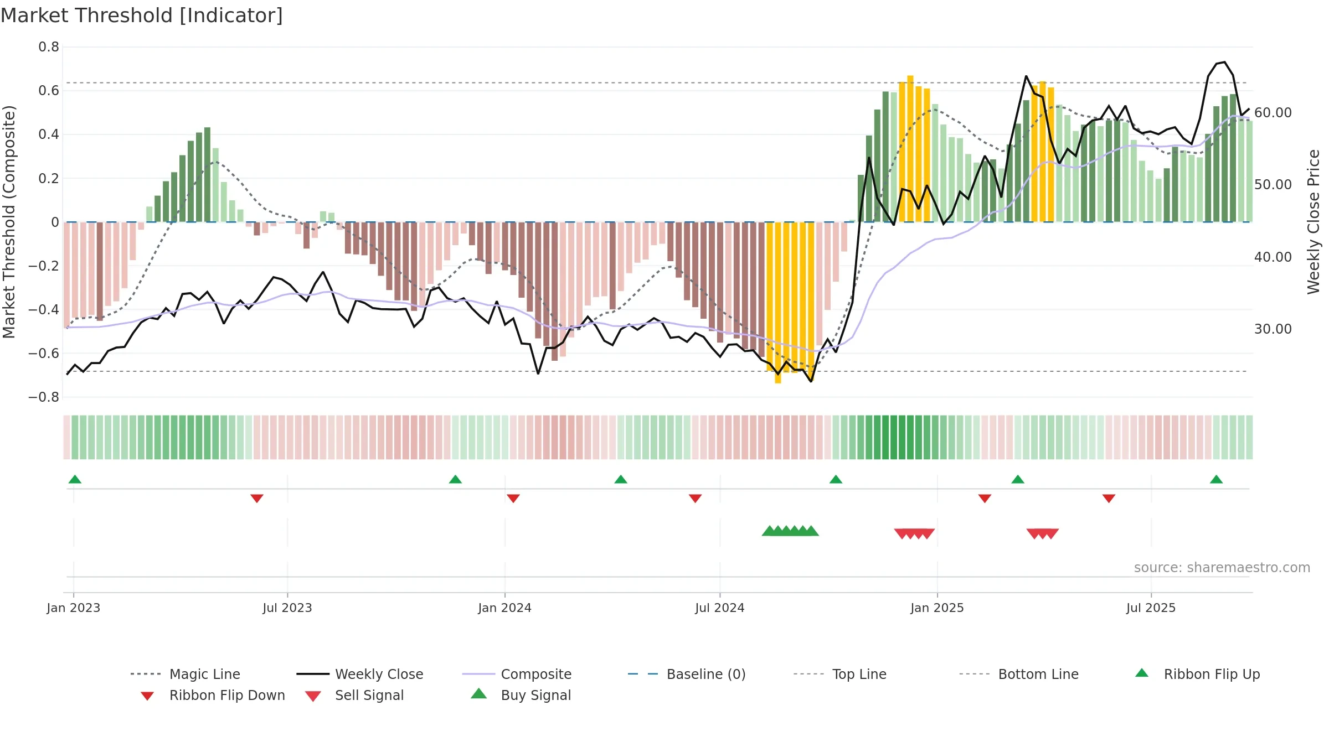Click the buy signal cluster after Jul 2024

(x=790, y=531)
